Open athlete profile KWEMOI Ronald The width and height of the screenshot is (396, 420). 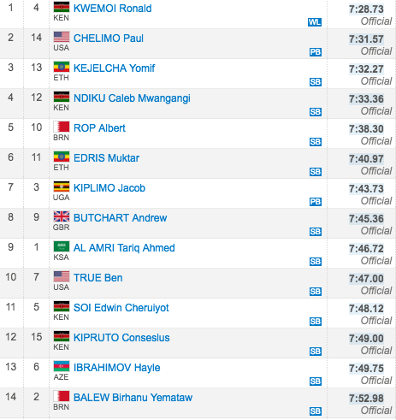pyautogui.click(x=113, y=9)
